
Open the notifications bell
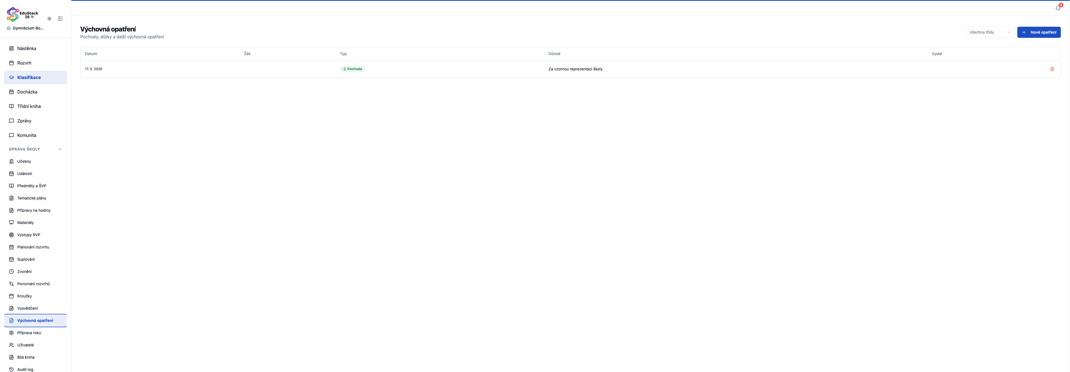coord(1058,8)
